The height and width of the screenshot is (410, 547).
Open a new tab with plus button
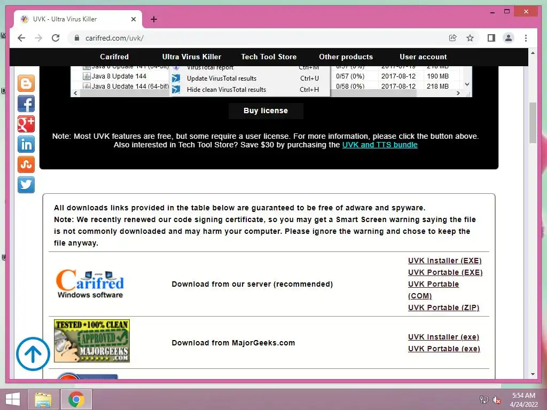154,19
